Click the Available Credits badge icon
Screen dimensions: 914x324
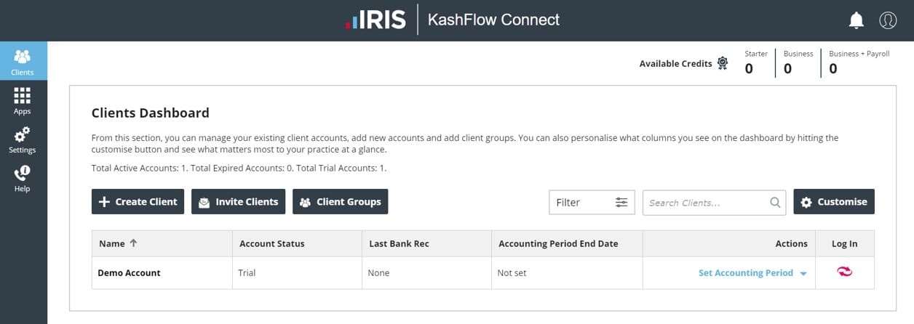pyautogui.click(x=723, y=63)
